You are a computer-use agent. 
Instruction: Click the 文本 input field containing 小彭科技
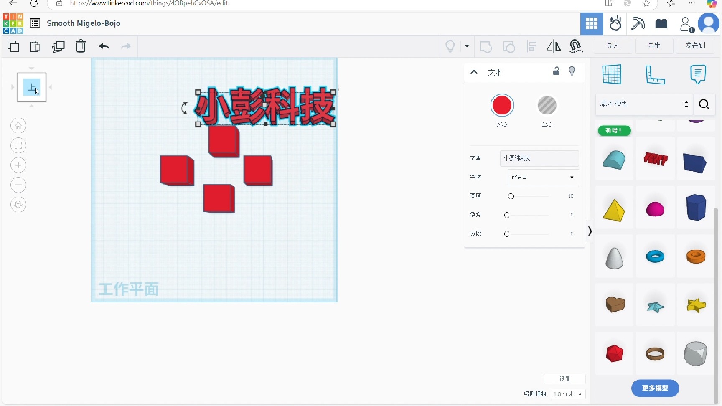(x=539, y=158)
